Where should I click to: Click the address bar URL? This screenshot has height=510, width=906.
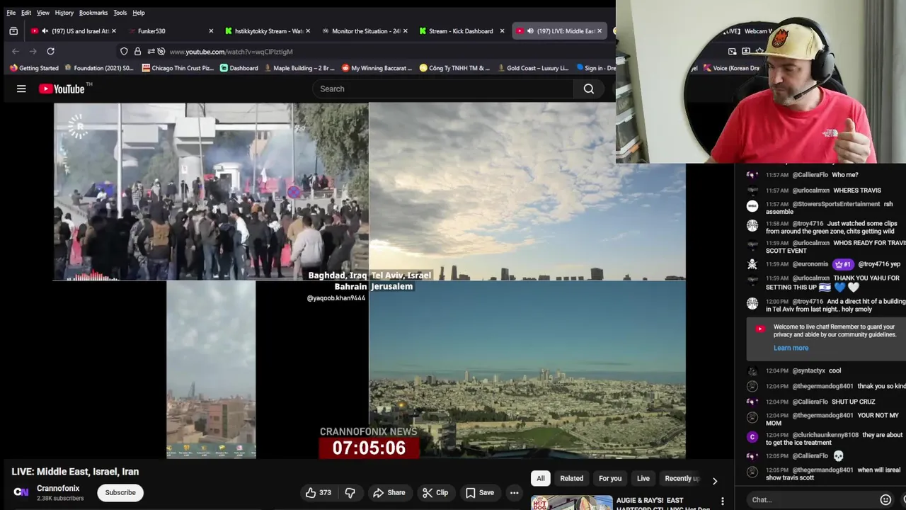click(x=231, y=51)
